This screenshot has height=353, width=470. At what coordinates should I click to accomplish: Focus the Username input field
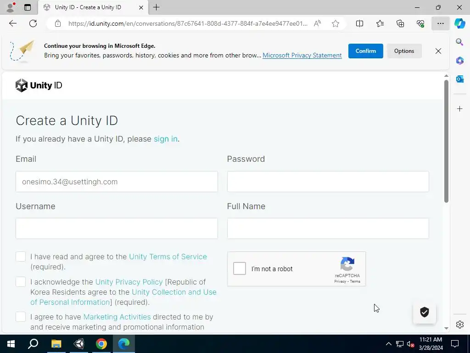tap(117, 228)
